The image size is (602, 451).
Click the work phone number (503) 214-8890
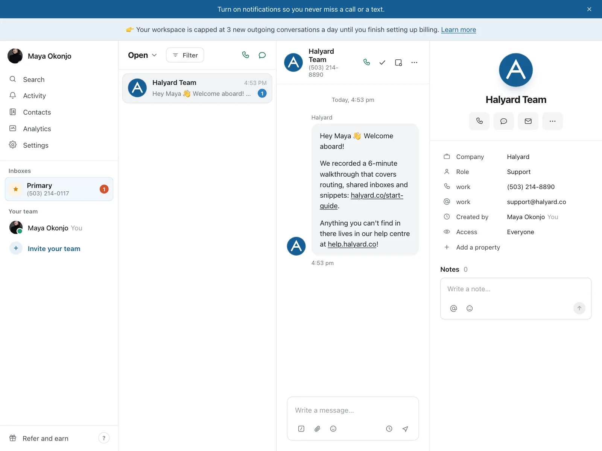point(531,187)
